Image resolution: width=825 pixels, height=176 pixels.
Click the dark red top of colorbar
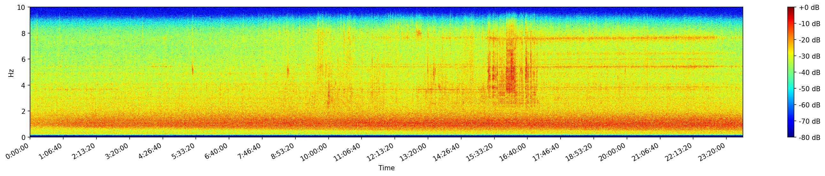pos(791,9)
